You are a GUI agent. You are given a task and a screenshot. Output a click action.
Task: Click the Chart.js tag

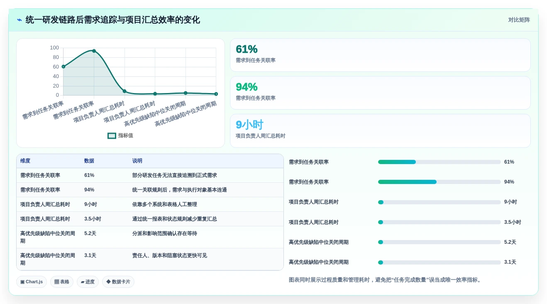point(32,282)
